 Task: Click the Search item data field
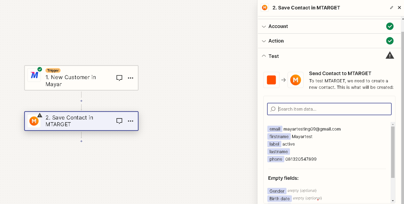point(329,109)
